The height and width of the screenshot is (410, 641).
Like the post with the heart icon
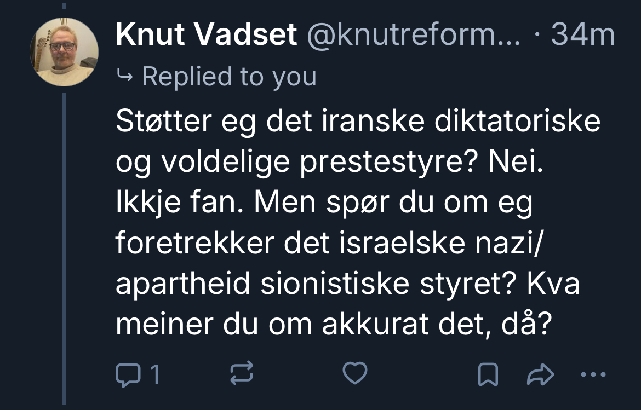(x=354, y=374)
